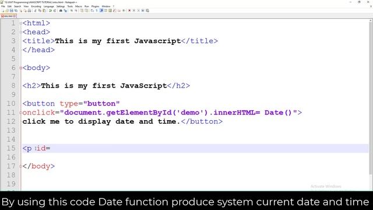
Task: Toggle the highlighted indent guide button
Action: click(x=101, y=10)
